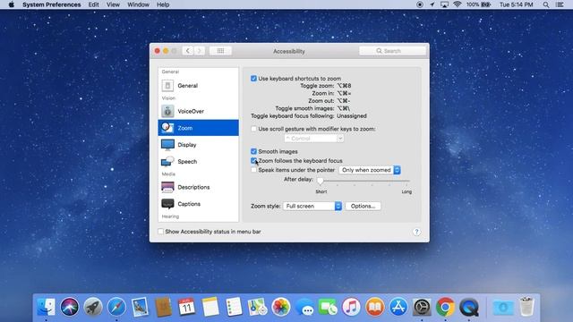
Task: Open Finder from the Dock
Action: pos(46,307)
